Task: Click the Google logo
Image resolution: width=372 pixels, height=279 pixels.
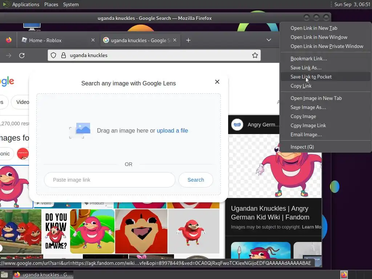Action: tap(7, 82)
